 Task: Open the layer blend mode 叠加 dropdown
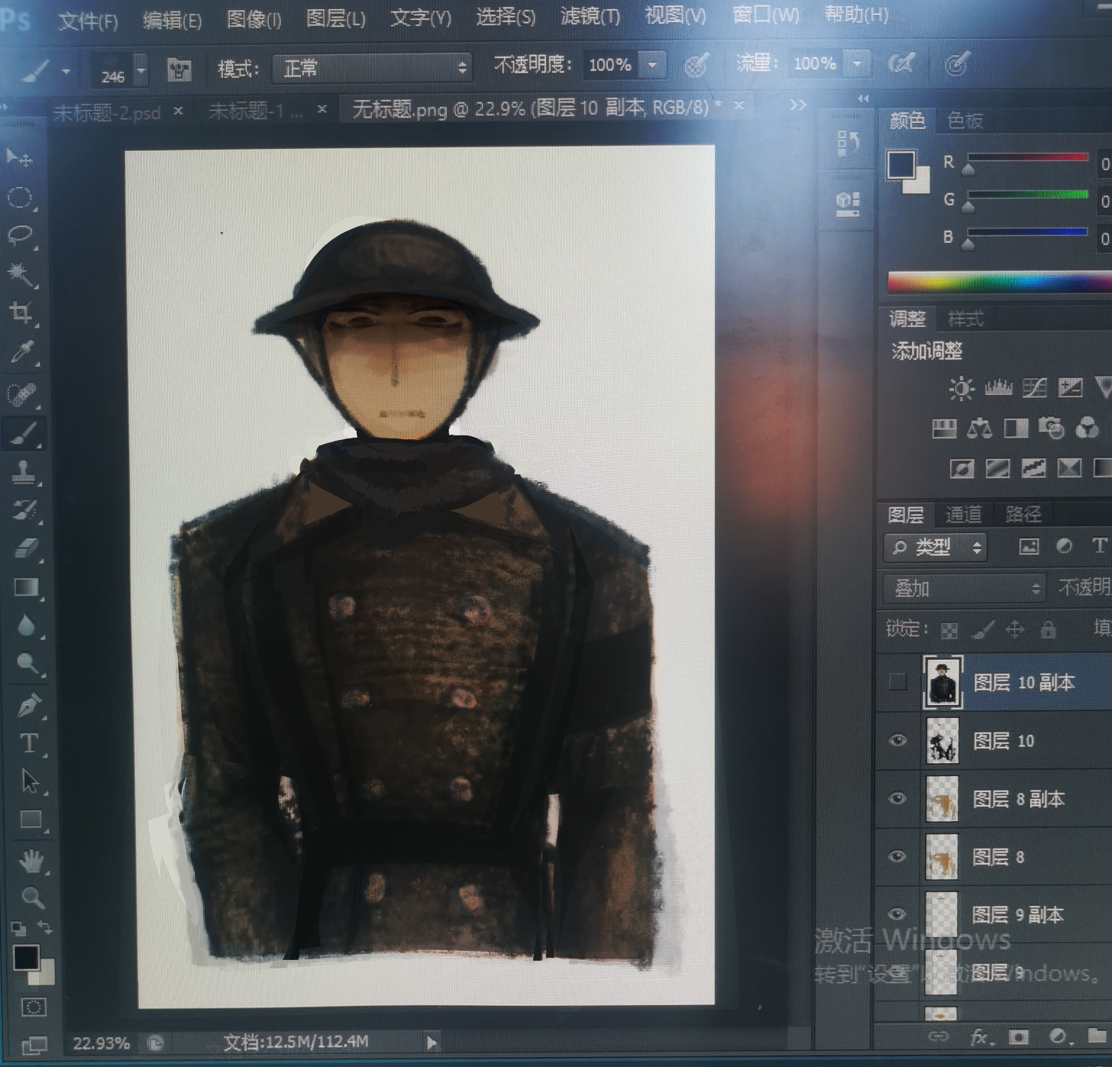click(965, 588)
